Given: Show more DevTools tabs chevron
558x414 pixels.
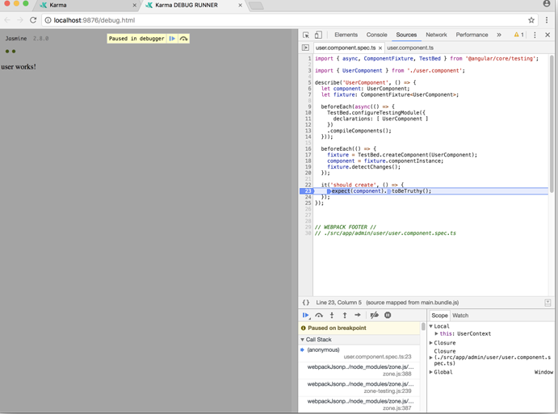Looking at the screenshot, I should coord(499,35).
